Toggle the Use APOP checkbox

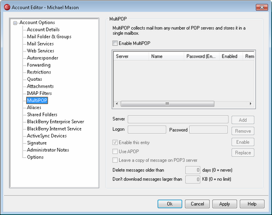tap(115, 152)
